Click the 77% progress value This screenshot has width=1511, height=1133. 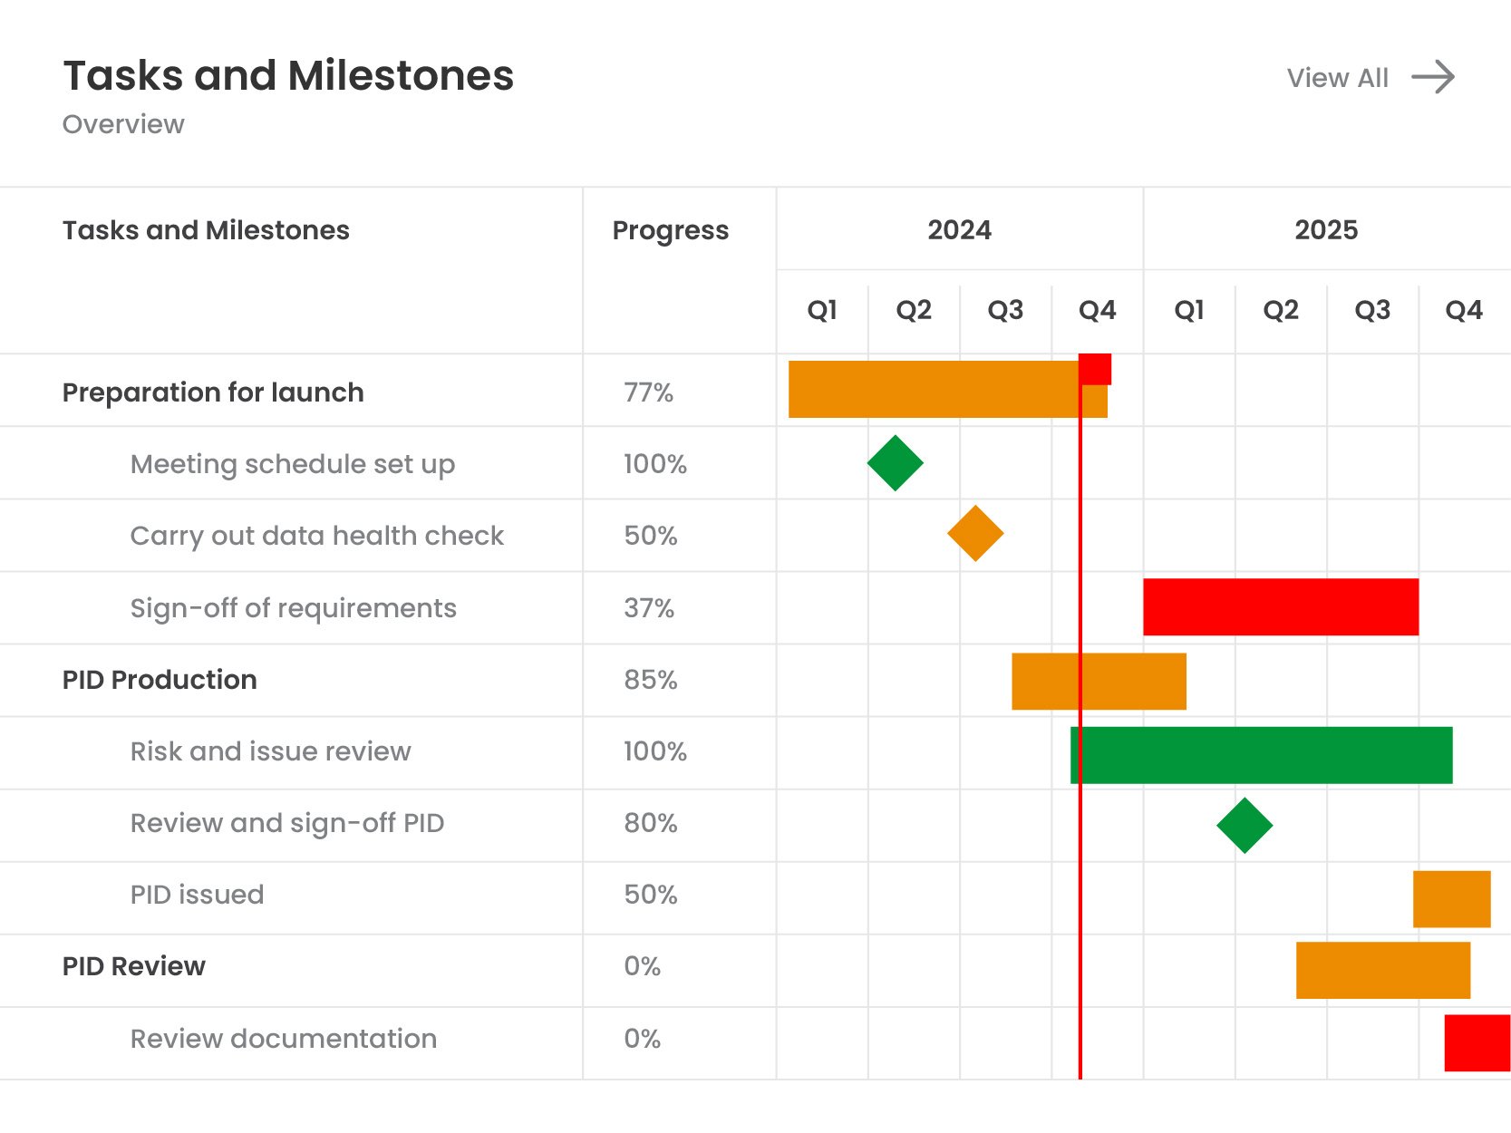coord(648,392)
